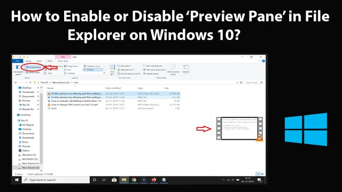Select the View ribbon tab

click(x=50, y=61)
